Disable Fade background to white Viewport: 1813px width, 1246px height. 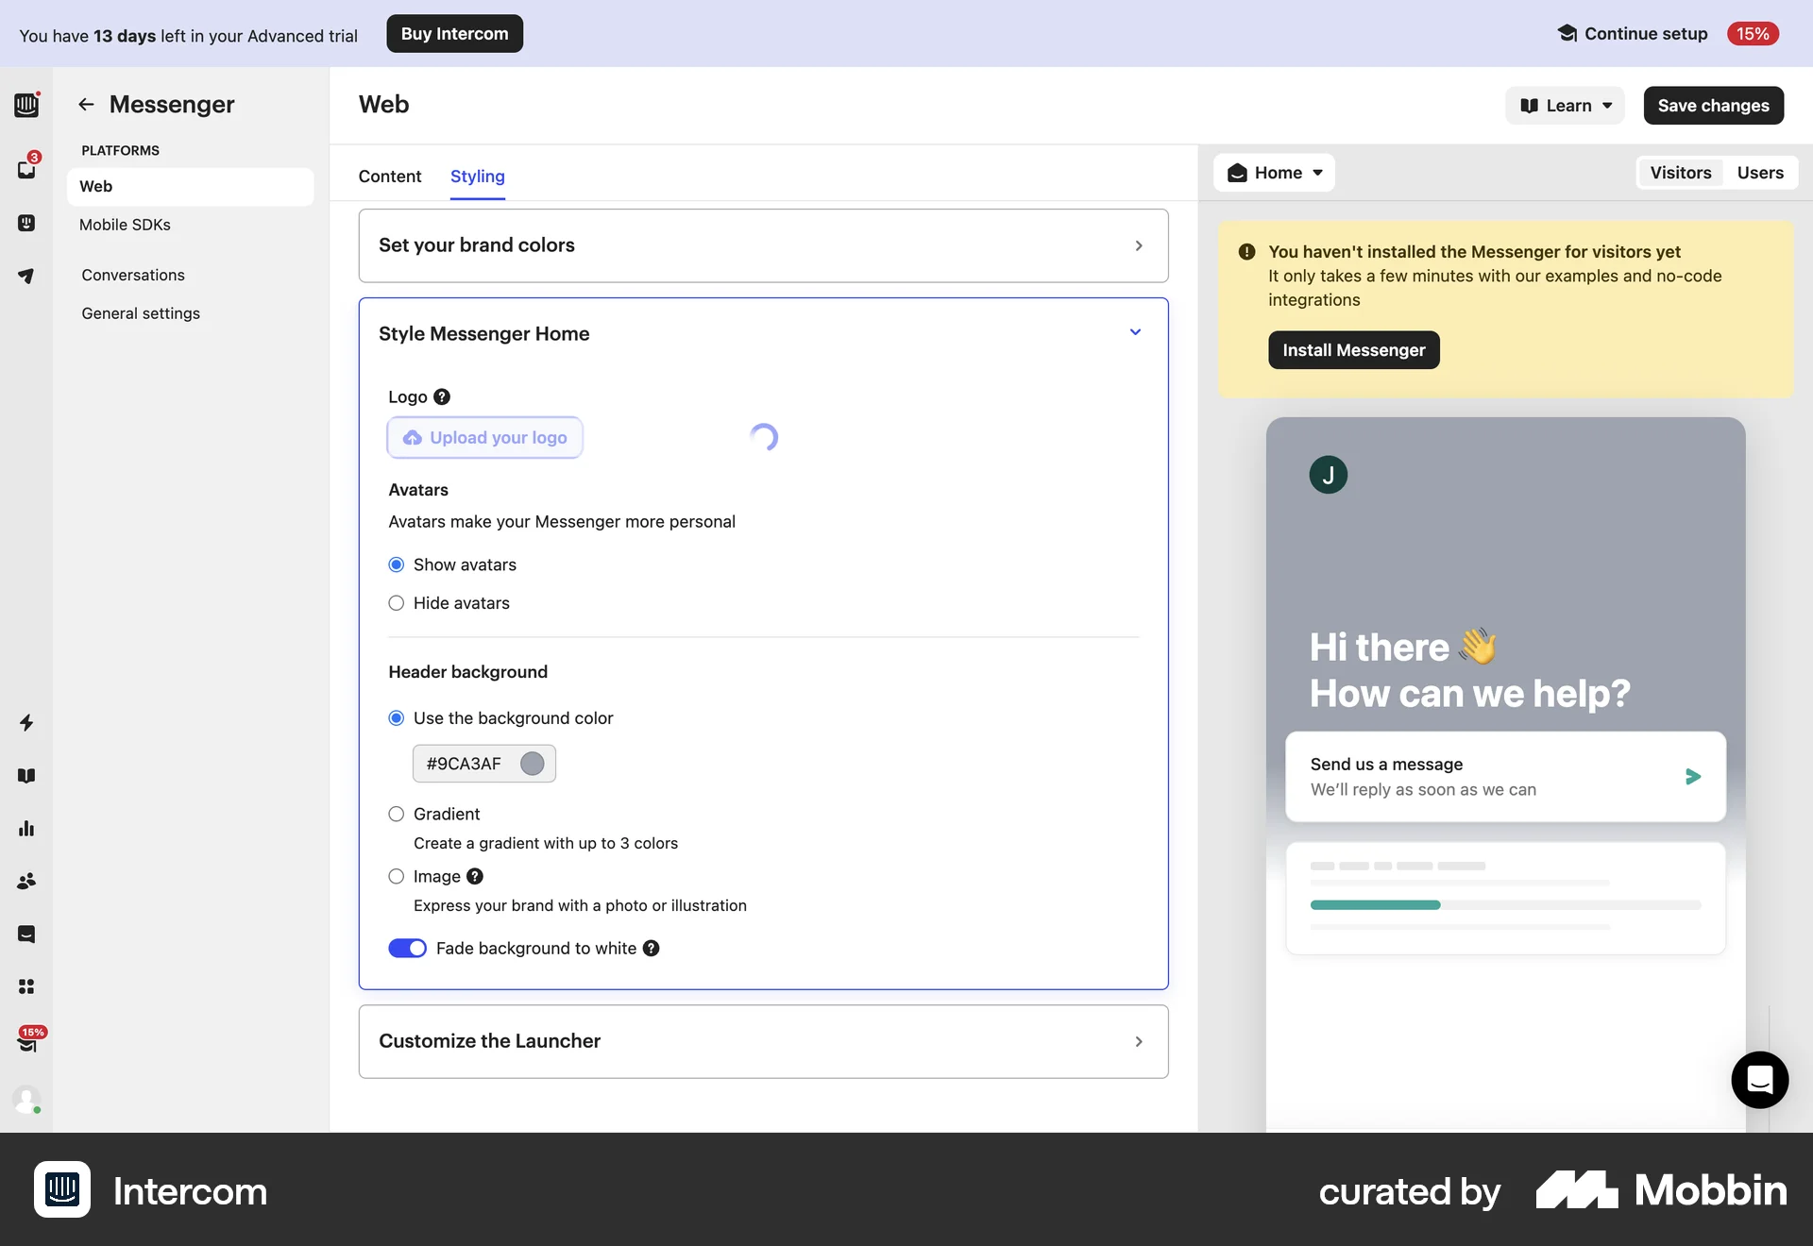pyautogui.click(x=408, y=948)
